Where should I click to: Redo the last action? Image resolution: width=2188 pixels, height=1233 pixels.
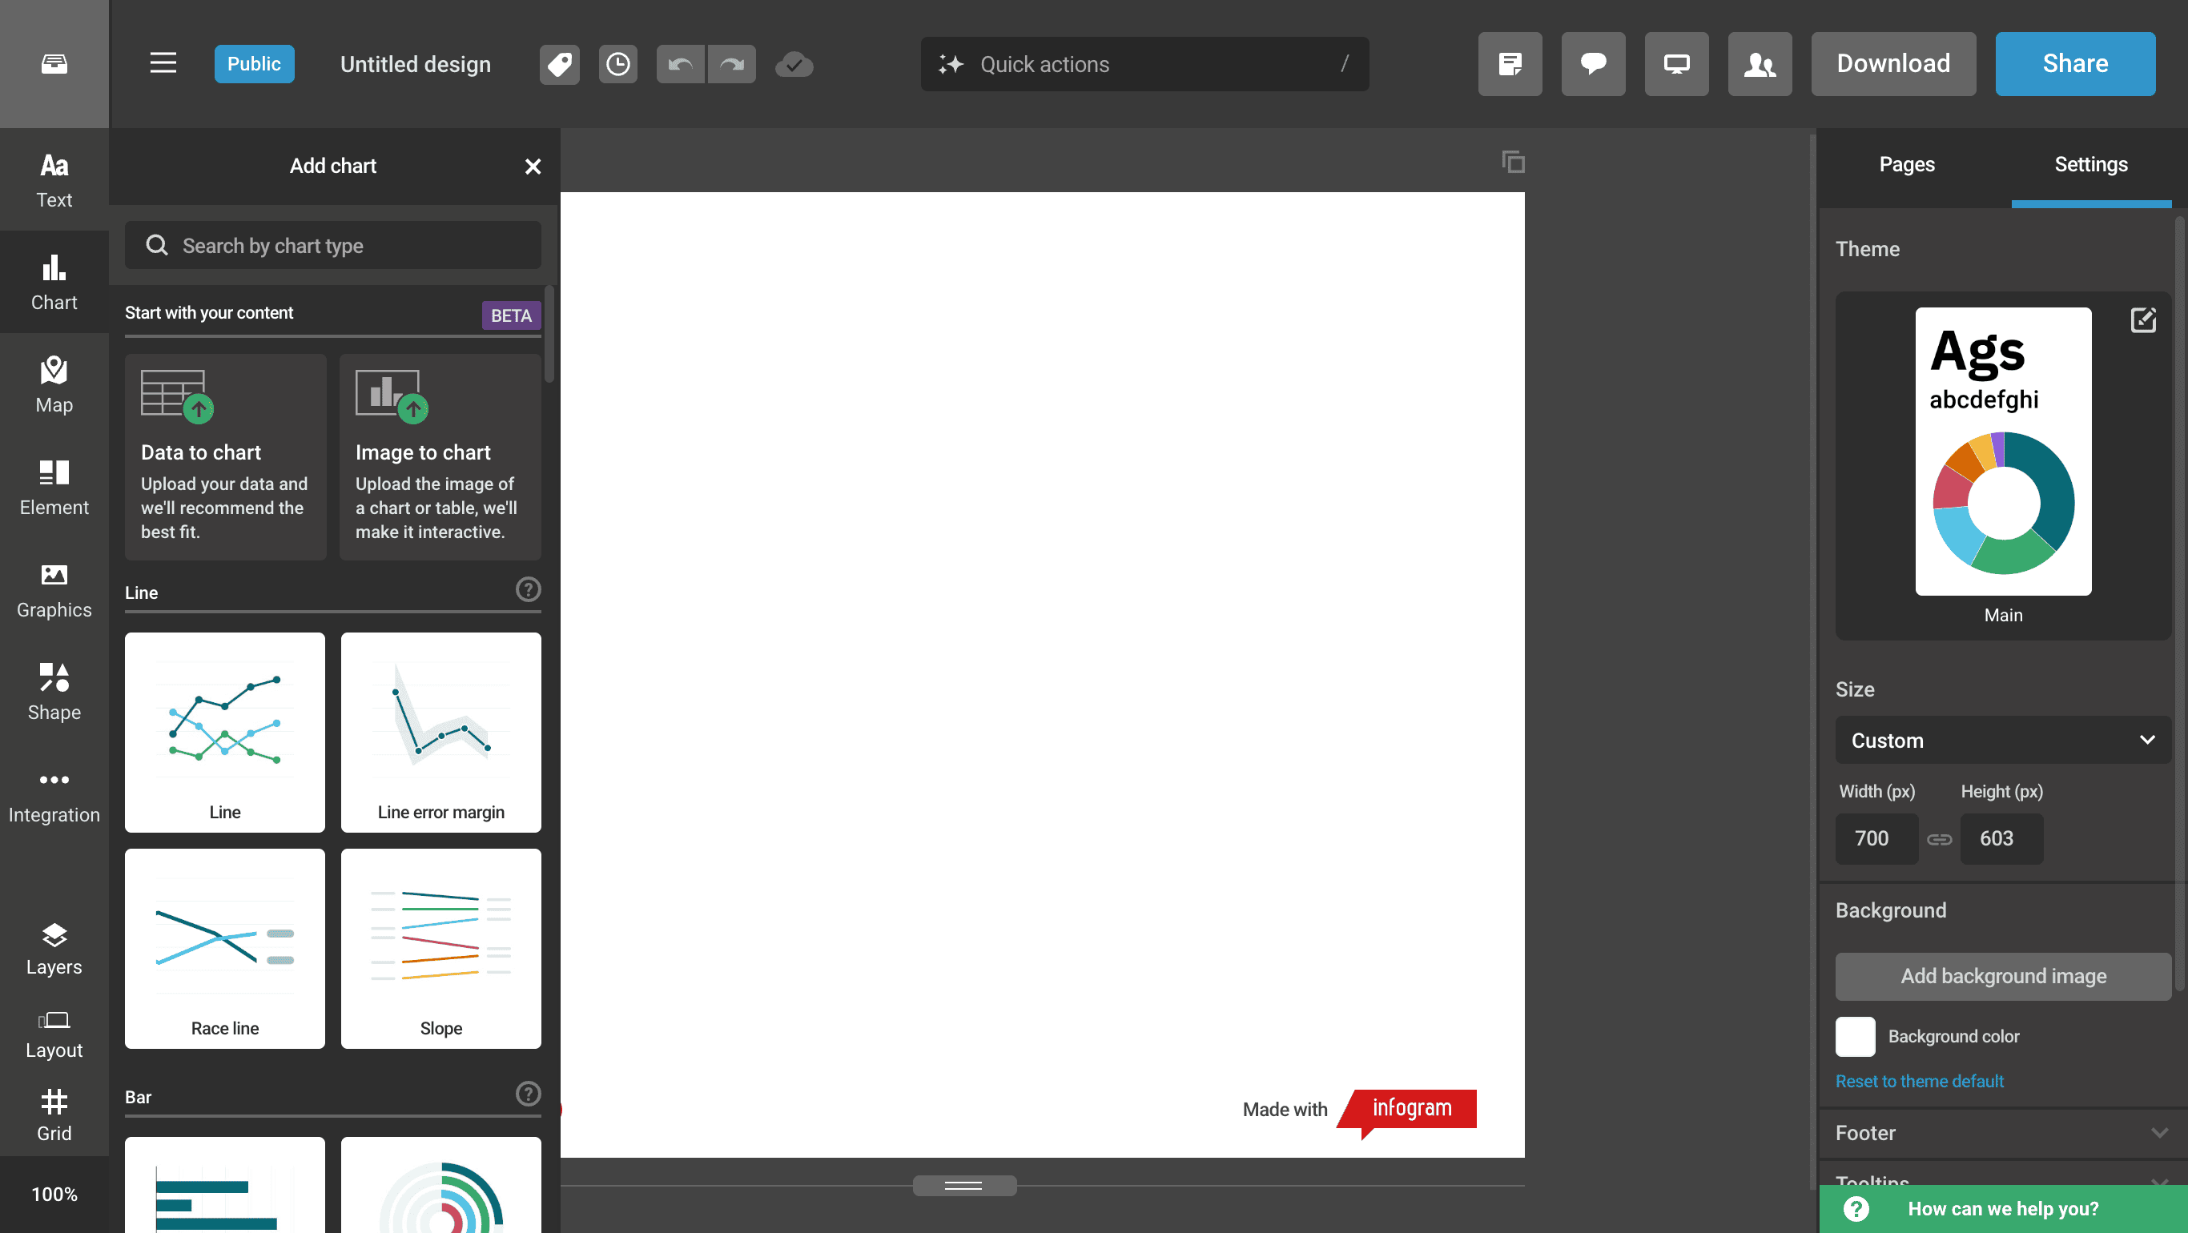point(731,64)
